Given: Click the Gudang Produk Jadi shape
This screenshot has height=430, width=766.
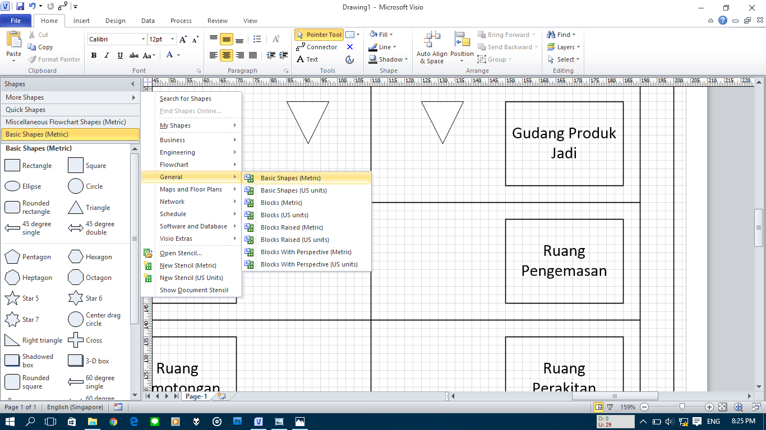Looking at the screenshot, I should tap(564, 143).
